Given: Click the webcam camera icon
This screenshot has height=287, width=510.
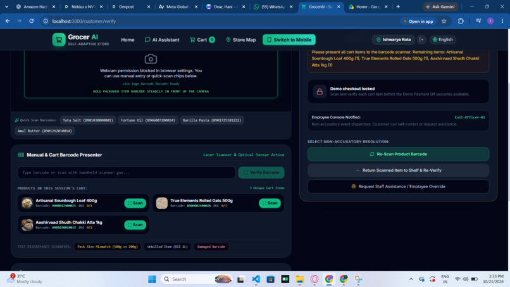Looking at the screenshot, I should [x=151, y=59].
